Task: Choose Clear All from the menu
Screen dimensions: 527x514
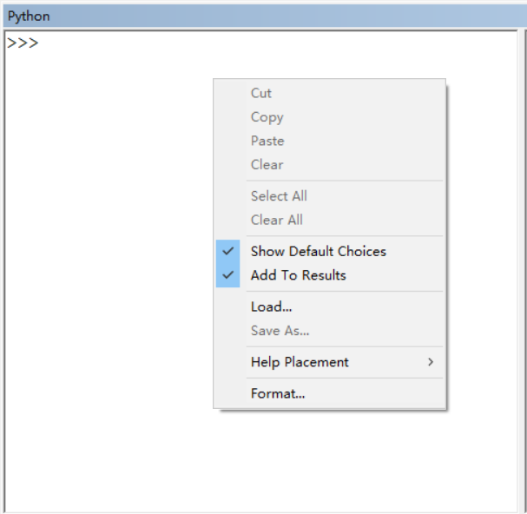Action: 276,220
